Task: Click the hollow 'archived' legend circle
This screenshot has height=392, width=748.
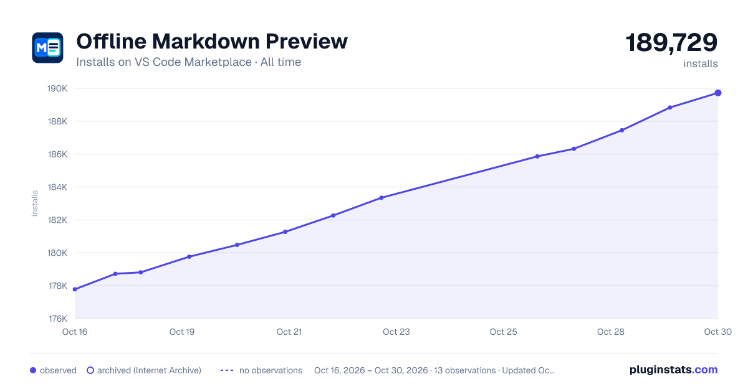Action: (90, 370)
